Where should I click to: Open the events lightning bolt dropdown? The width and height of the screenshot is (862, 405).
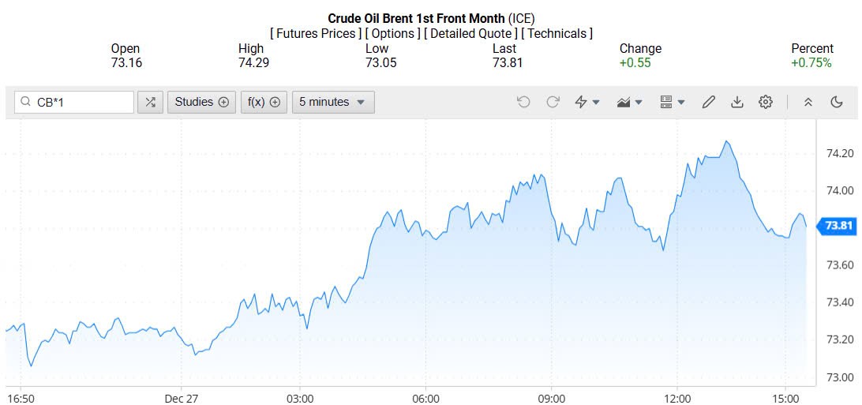click(x=587, y=102)
